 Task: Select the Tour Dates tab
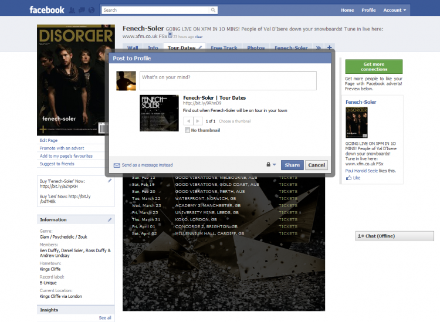tap(181, 48)
